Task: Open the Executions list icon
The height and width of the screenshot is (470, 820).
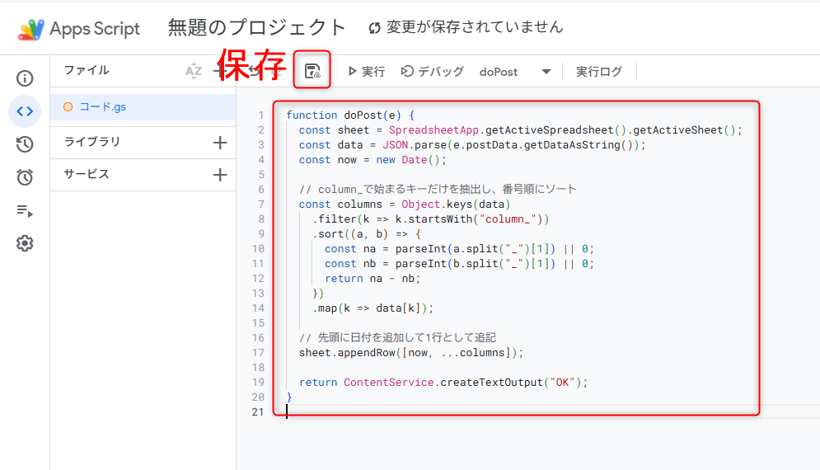Action: click(x=25, y=210)
